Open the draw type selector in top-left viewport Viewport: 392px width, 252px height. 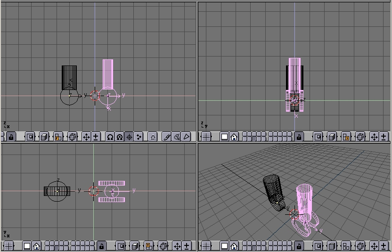pyautogui.click(x=72, y=137)
